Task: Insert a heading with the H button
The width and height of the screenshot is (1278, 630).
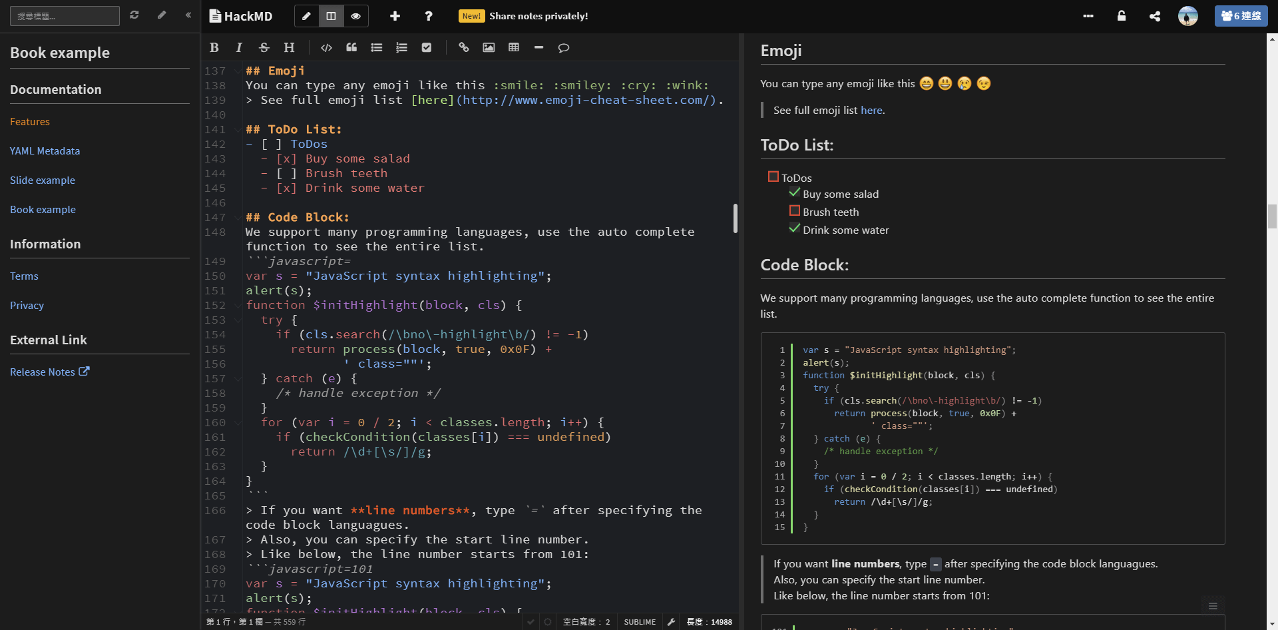Action: click(289, 47)
